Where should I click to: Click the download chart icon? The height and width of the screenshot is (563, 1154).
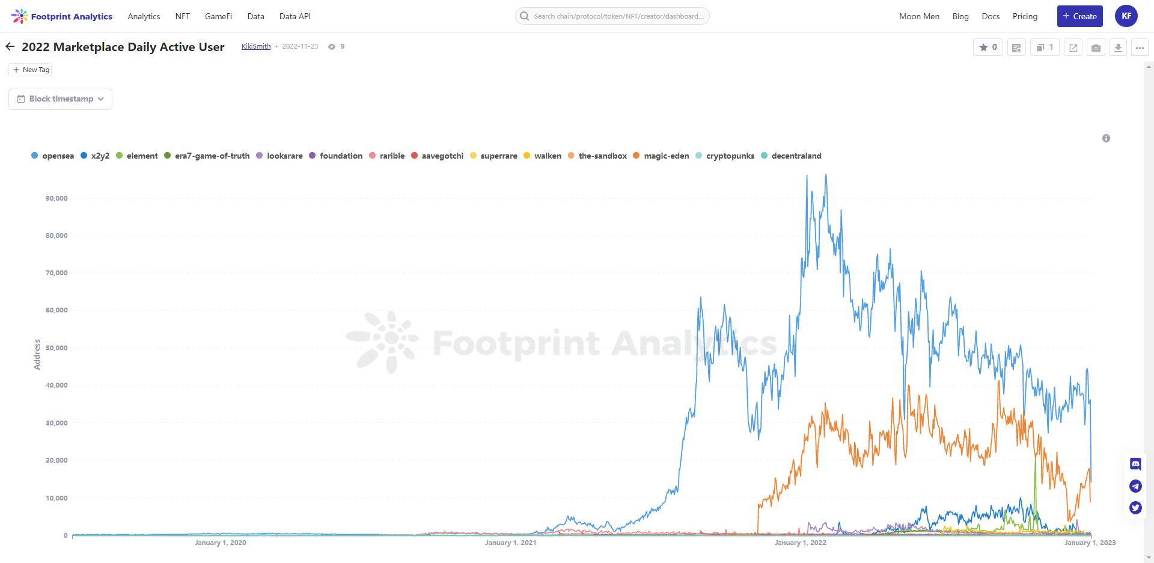click(x=1118, y=47)
